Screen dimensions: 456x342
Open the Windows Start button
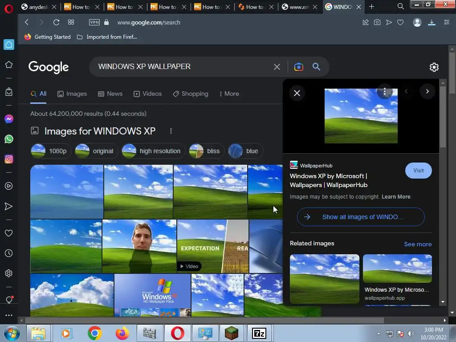tap(12, 333)
